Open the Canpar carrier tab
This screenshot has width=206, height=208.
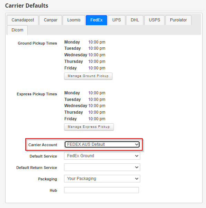click(x=51, y=20)
